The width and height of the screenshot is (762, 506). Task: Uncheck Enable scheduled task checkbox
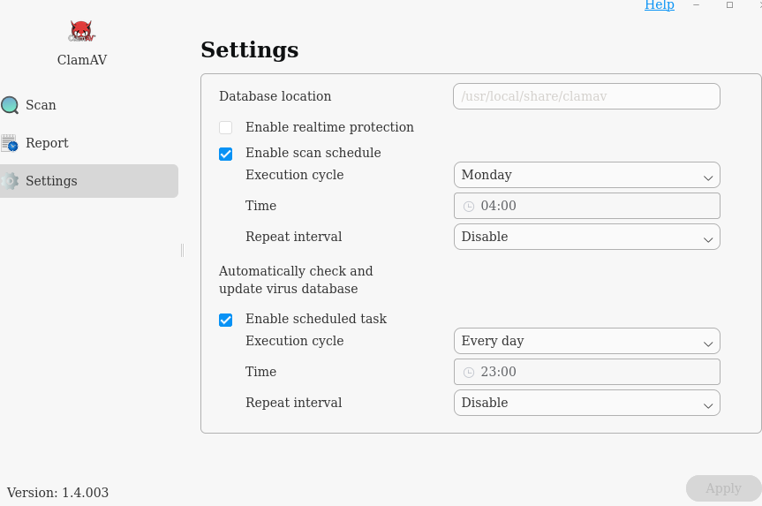pyautogui.click(x=226, y=320)
